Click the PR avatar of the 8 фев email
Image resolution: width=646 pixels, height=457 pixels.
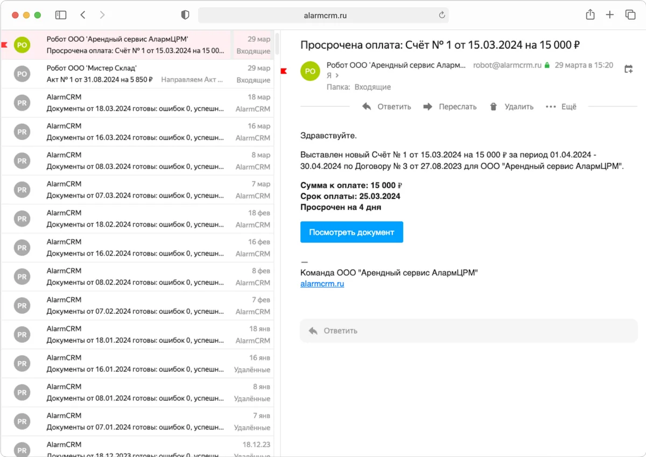tap(22, 277)
